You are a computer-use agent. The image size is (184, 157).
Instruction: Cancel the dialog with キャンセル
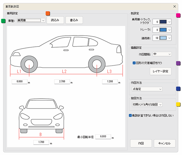pos(164,143)
